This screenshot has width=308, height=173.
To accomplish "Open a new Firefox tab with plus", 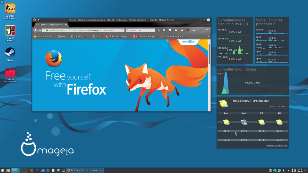I will (71, 25).
